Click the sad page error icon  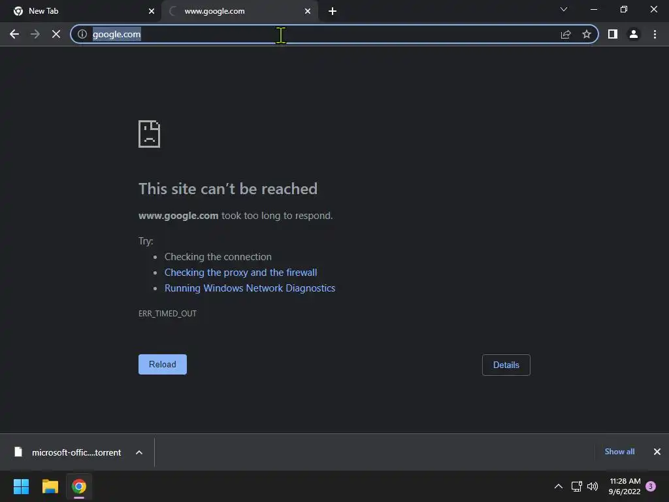coord(150,134)
